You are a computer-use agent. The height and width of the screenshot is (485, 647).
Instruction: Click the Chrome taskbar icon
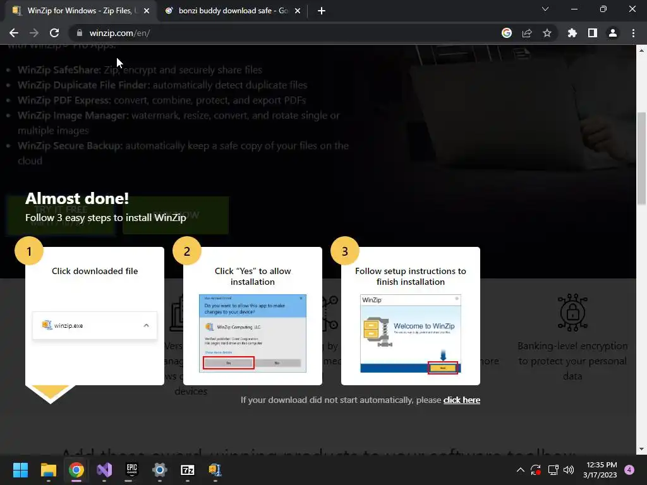pyautogui.click(x=76, y=470)
